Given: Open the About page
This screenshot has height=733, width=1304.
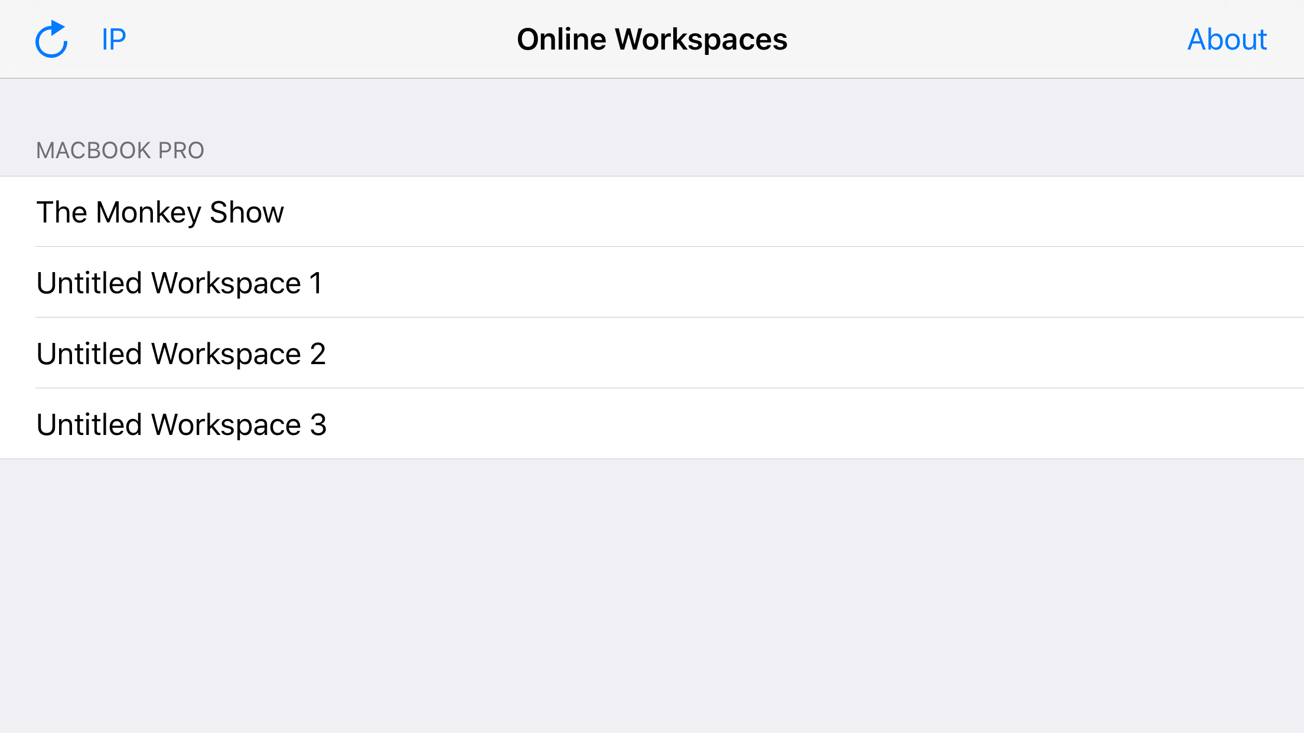Looking at the screenshot, I should pyautogui.click(x=1227, y=40).
